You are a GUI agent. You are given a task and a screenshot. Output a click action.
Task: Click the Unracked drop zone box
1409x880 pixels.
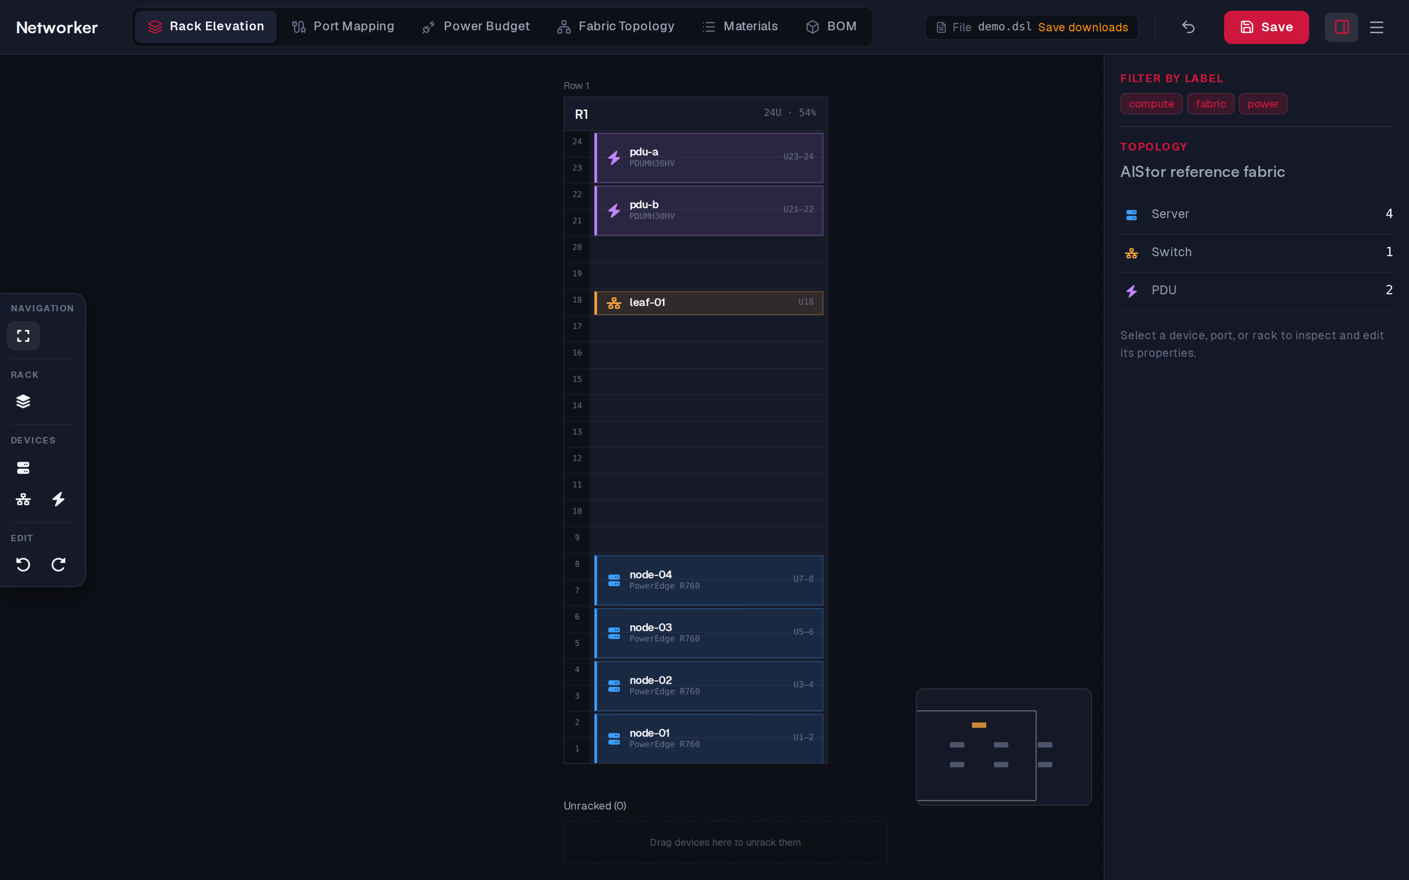tap(725, 842)
